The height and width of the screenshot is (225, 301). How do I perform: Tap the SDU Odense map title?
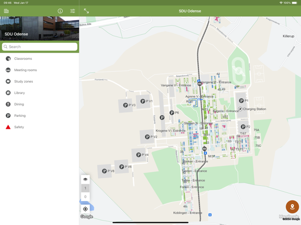(x=190, y=11)
